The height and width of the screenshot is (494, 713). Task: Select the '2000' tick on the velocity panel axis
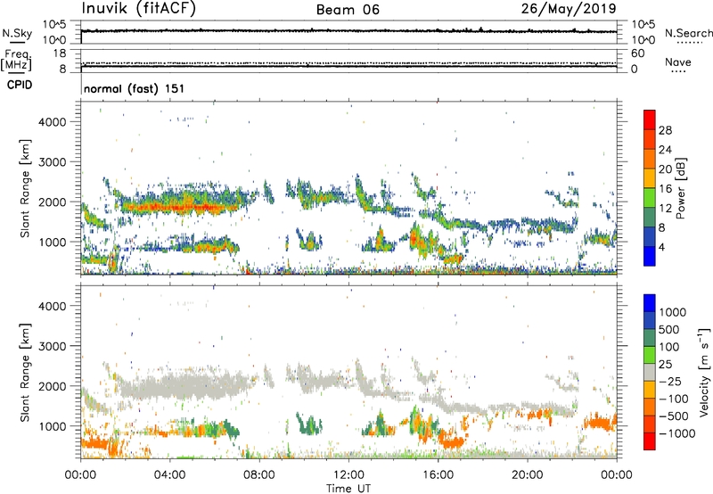[53, 386]
